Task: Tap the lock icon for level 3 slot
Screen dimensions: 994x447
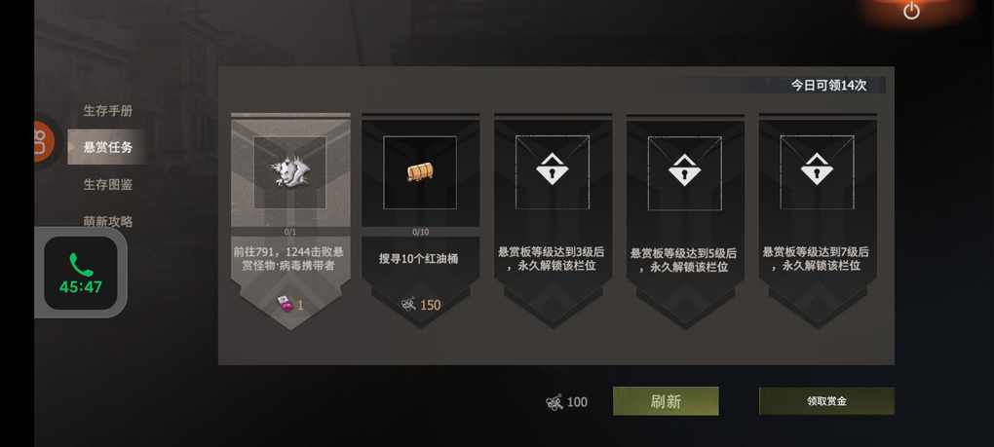Action: 553,169
